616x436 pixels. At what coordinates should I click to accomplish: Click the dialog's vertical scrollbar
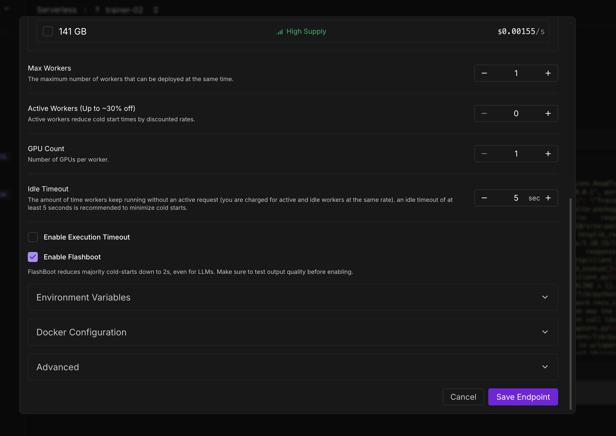570,303
